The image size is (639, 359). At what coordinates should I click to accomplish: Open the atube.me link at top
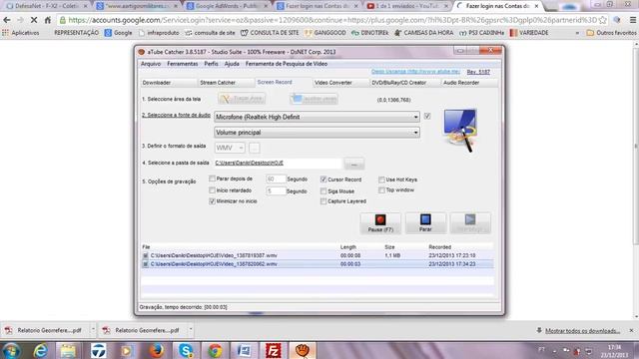(415, 72)
